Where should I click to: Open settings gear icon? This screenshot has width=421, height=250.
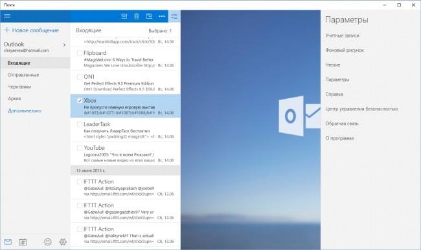63,242
